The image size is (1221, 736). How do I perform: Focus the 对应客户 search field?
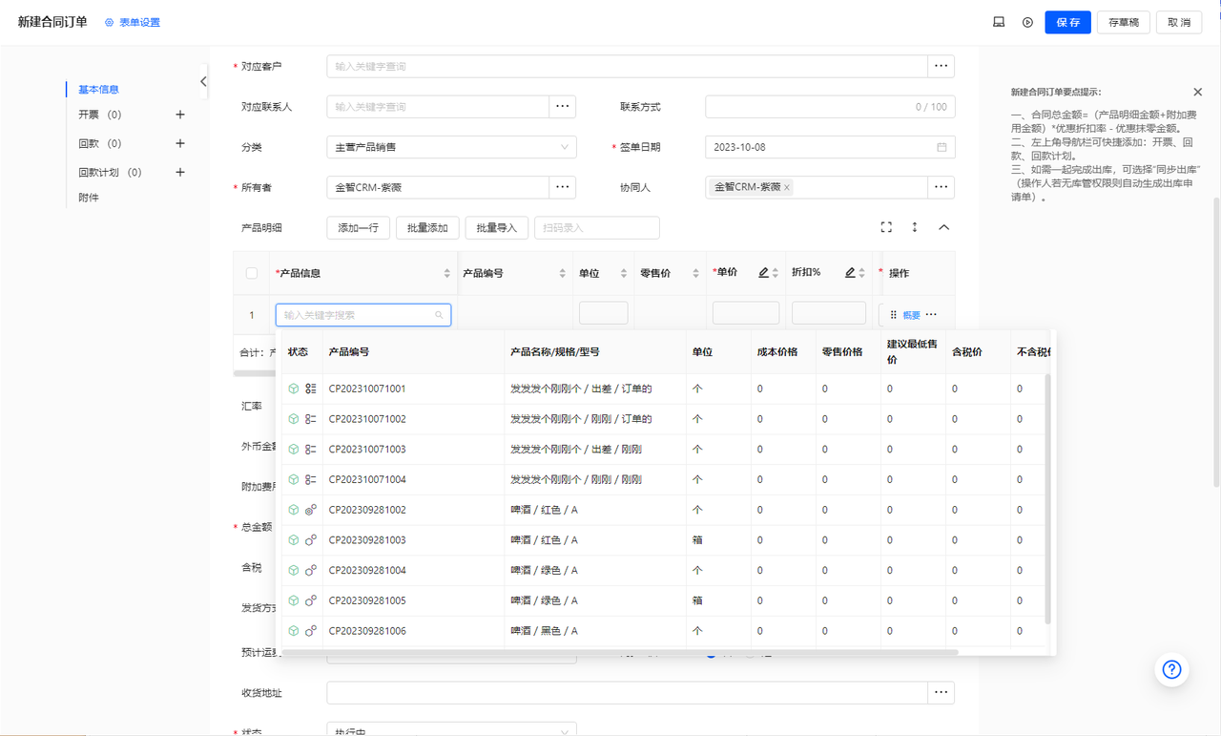(627, 66)
